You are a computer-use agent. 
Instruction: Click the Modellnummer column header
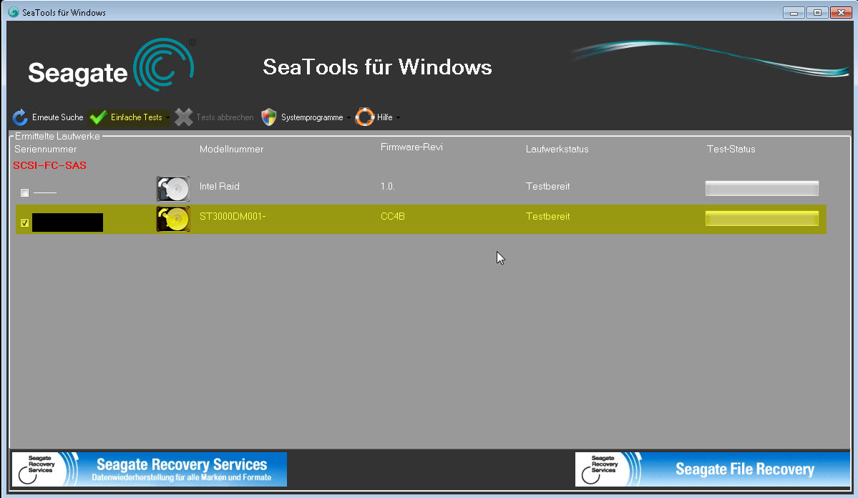(231, 149)
